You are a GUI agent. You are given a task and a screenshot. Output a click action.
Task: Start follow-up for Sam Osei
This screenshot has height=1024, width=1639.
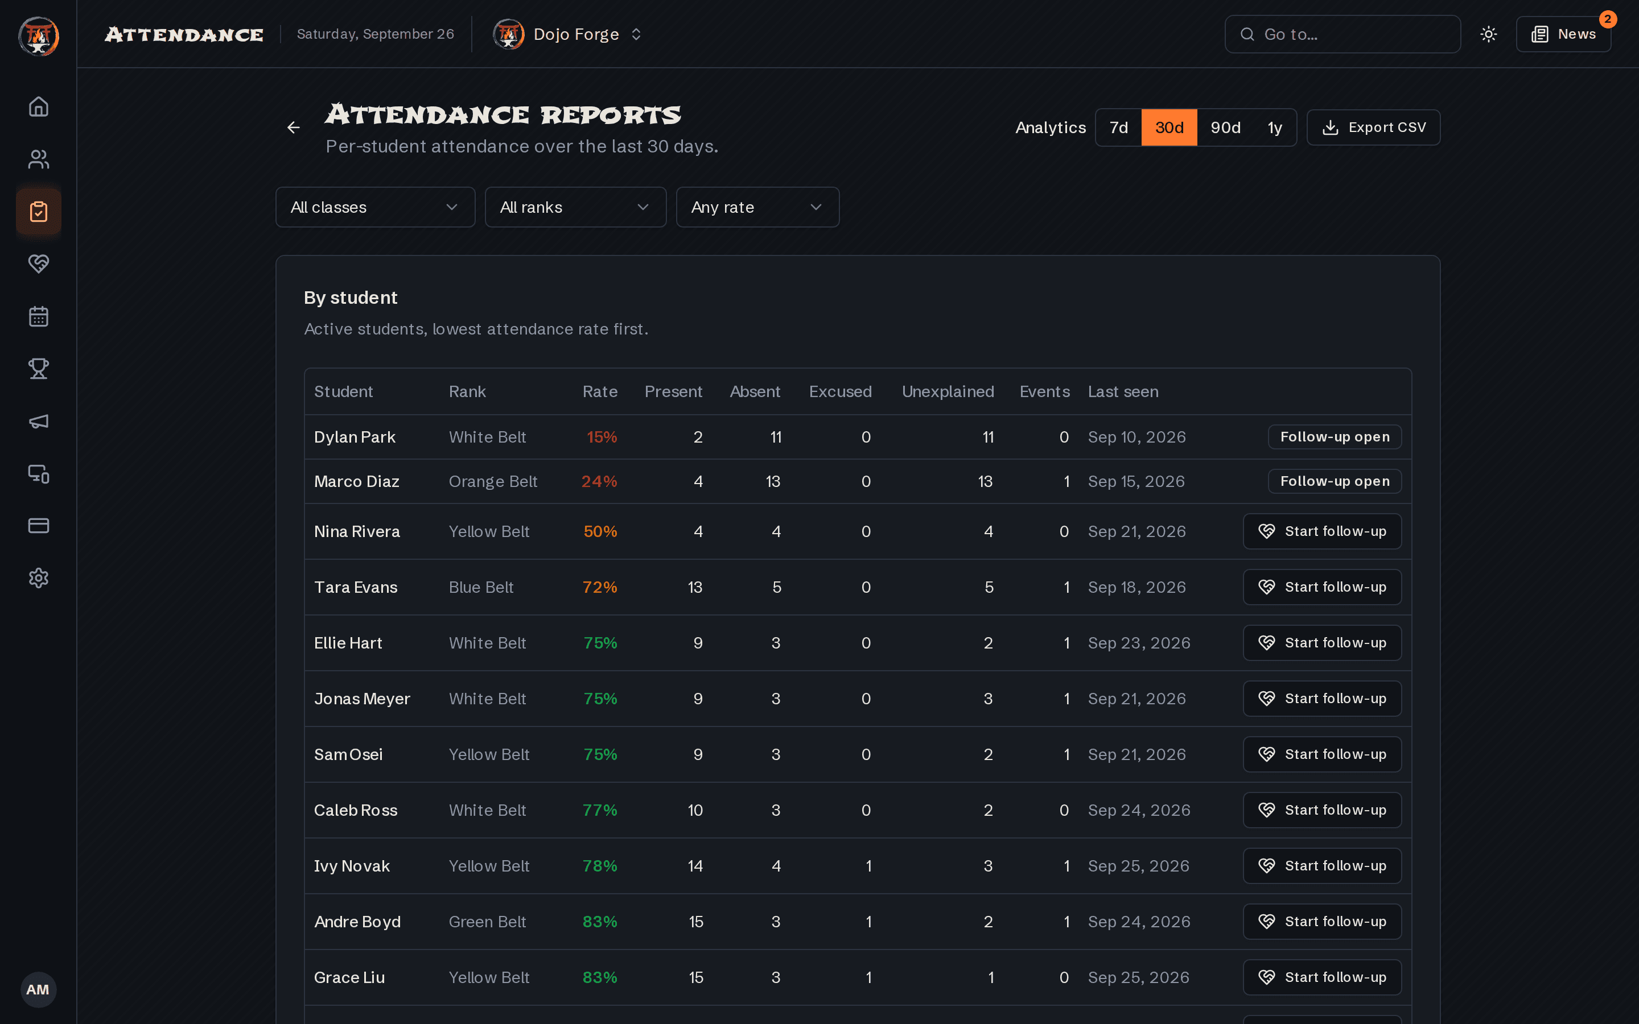[1322, 754]
